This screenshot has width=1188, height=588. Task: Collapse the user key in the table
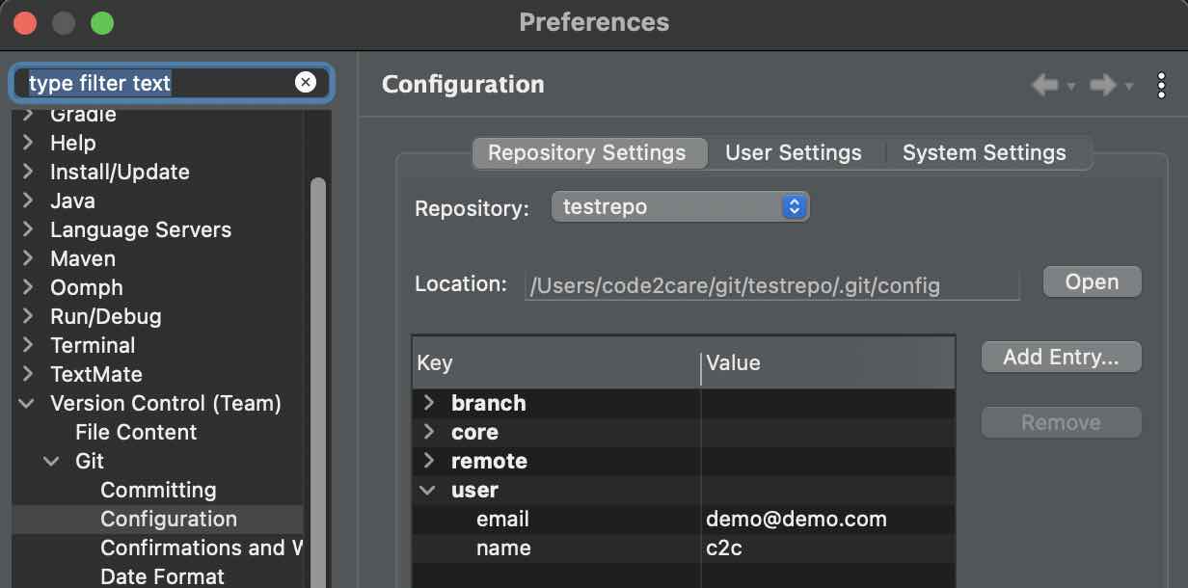click(428, 490)
